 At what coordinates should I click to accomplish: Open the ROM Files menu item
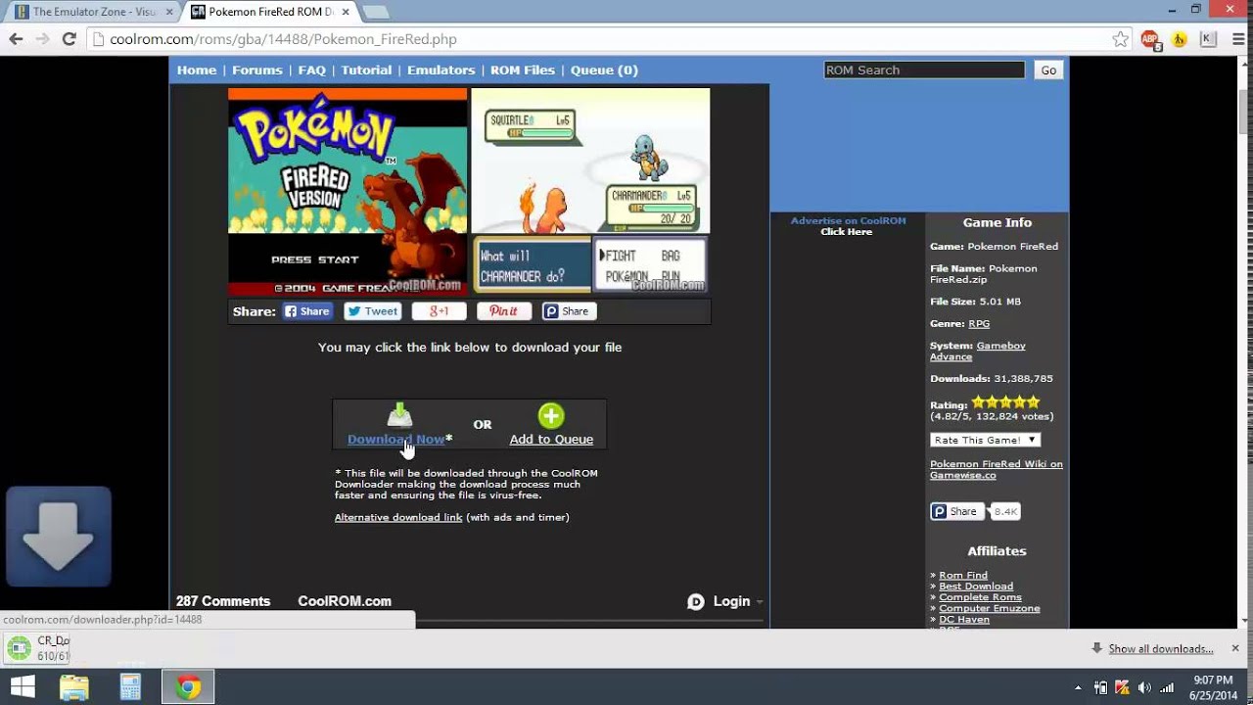523,70
